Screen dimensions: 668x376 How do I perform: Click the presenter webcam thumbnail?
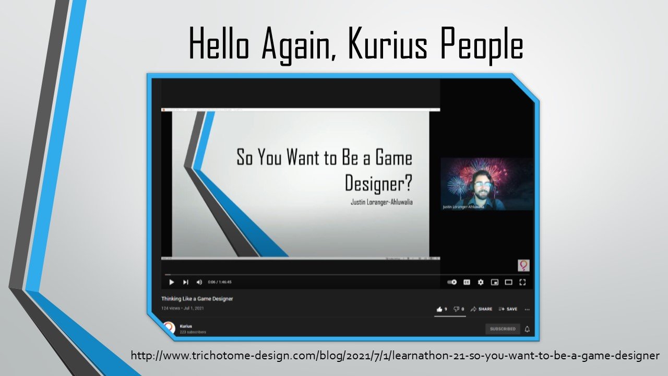(x=487, y=184)
